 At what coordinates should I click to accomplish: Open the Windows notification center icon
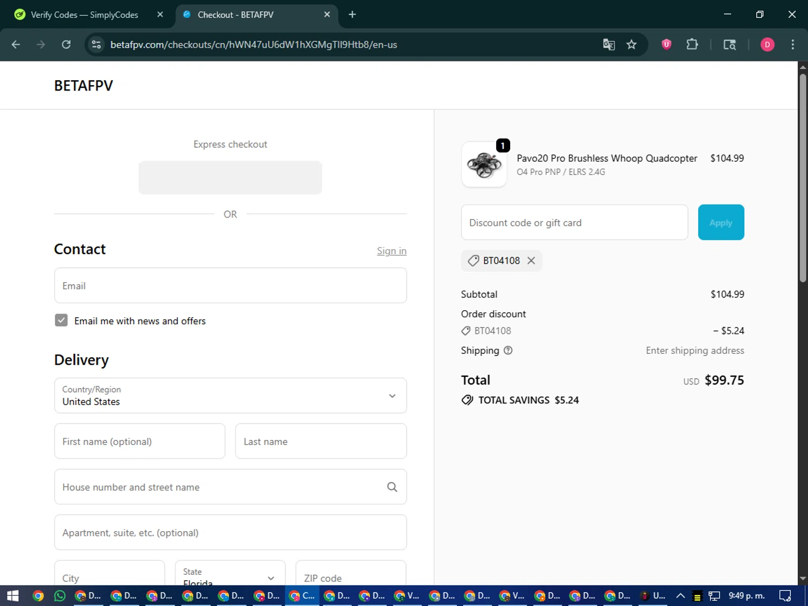[x=785, y=596]
